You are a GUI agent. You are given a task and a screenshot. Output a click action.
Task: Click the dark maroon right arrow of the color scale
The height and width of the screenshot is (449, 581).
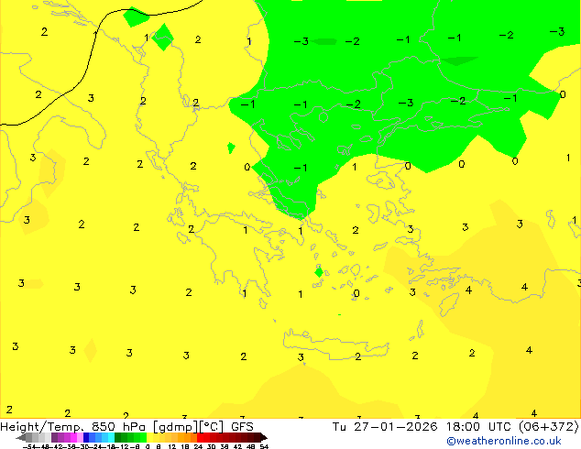264,437
